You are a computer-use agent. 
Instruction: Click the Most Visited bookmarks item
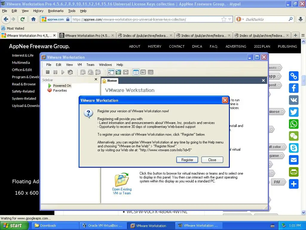13,28
